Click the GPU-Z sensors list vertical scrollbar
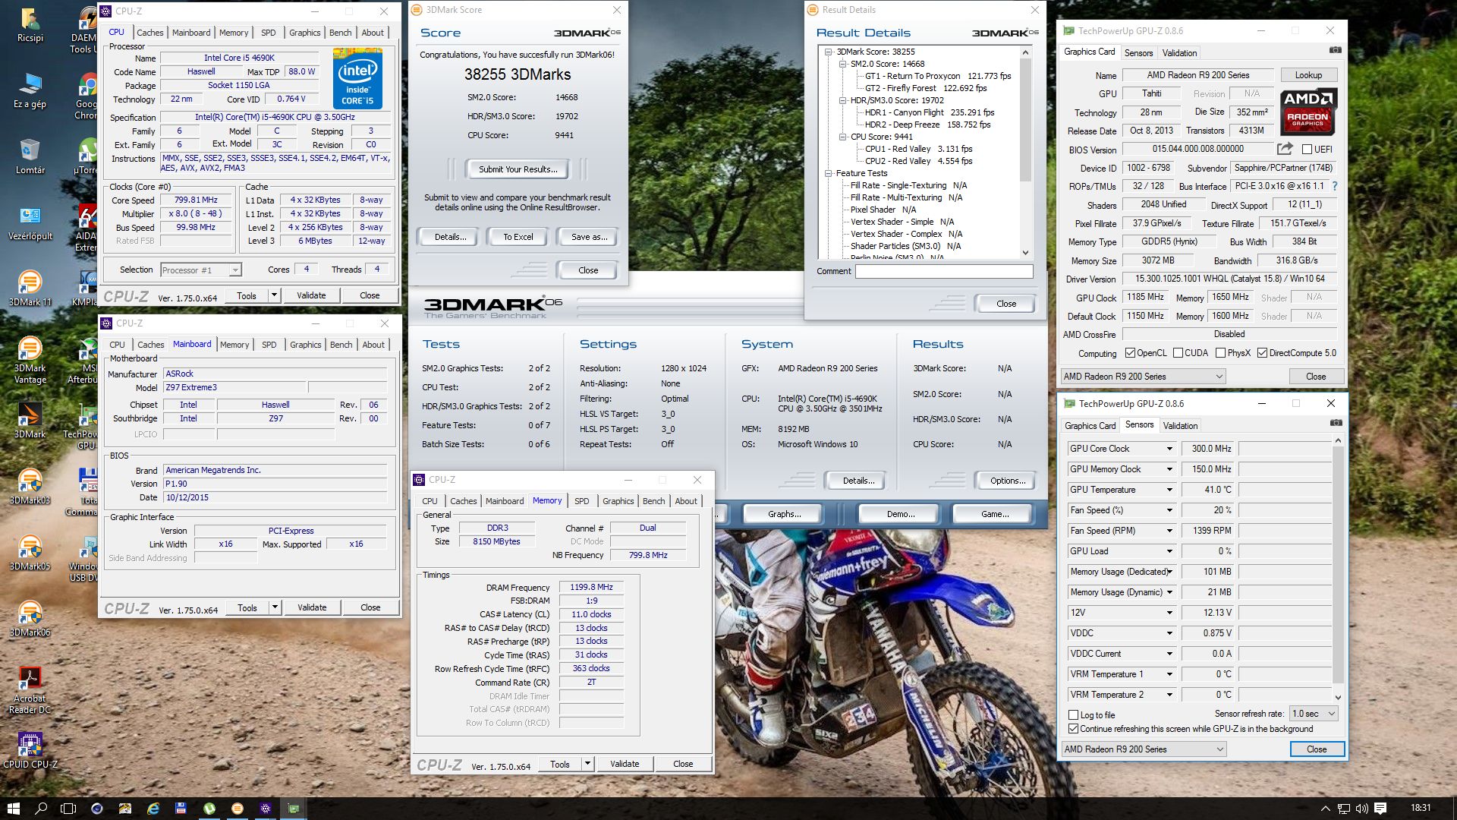This screenshot has width=1457, height=820. pyautogui.click(x=1338, y=569)
